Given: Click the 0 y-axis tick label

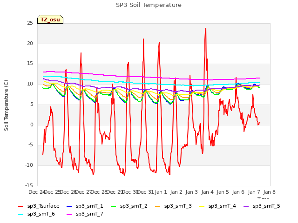Looking at the screenshot, I should [x=32, y=125].
